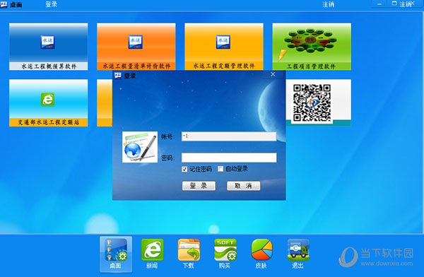This screenshot has width=424, height=277.
Task: Open the 下载 folder dock icon
Action: click(x=189, y=254)
